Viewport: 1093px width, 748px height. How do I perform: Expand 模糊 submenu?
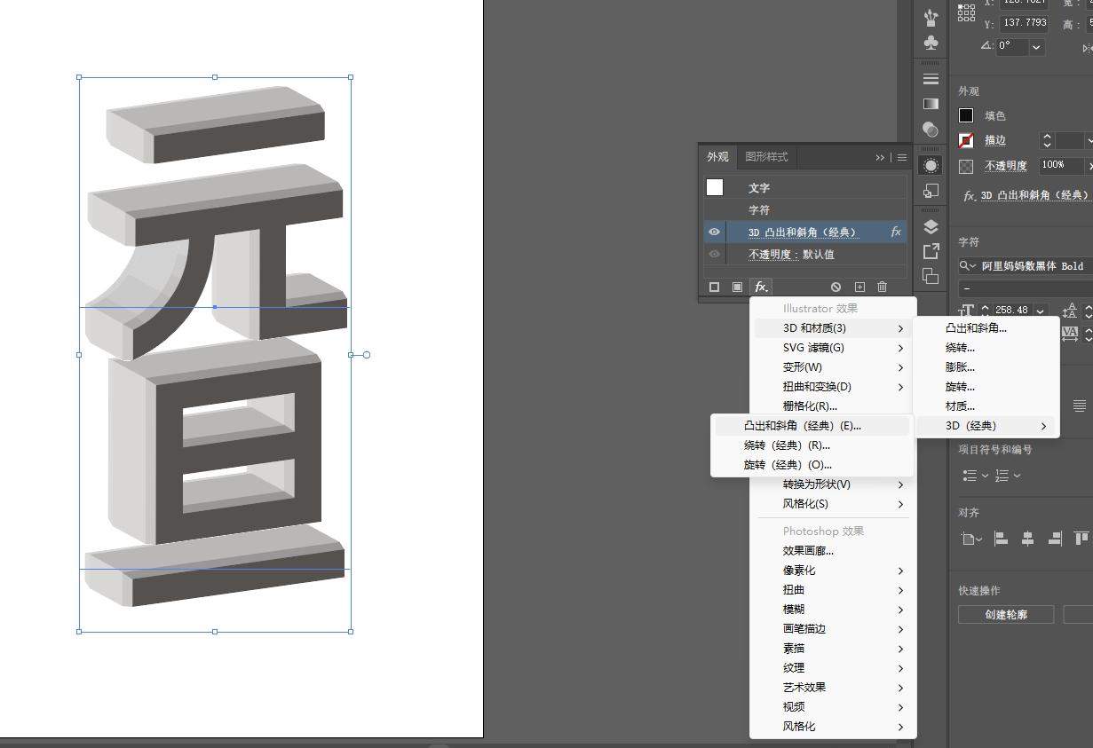834,610
